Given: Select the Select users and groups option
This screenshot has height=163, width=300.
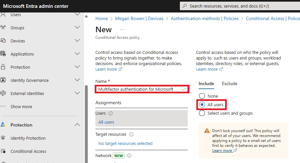Looking at the screenshot, I should (202, 113).
